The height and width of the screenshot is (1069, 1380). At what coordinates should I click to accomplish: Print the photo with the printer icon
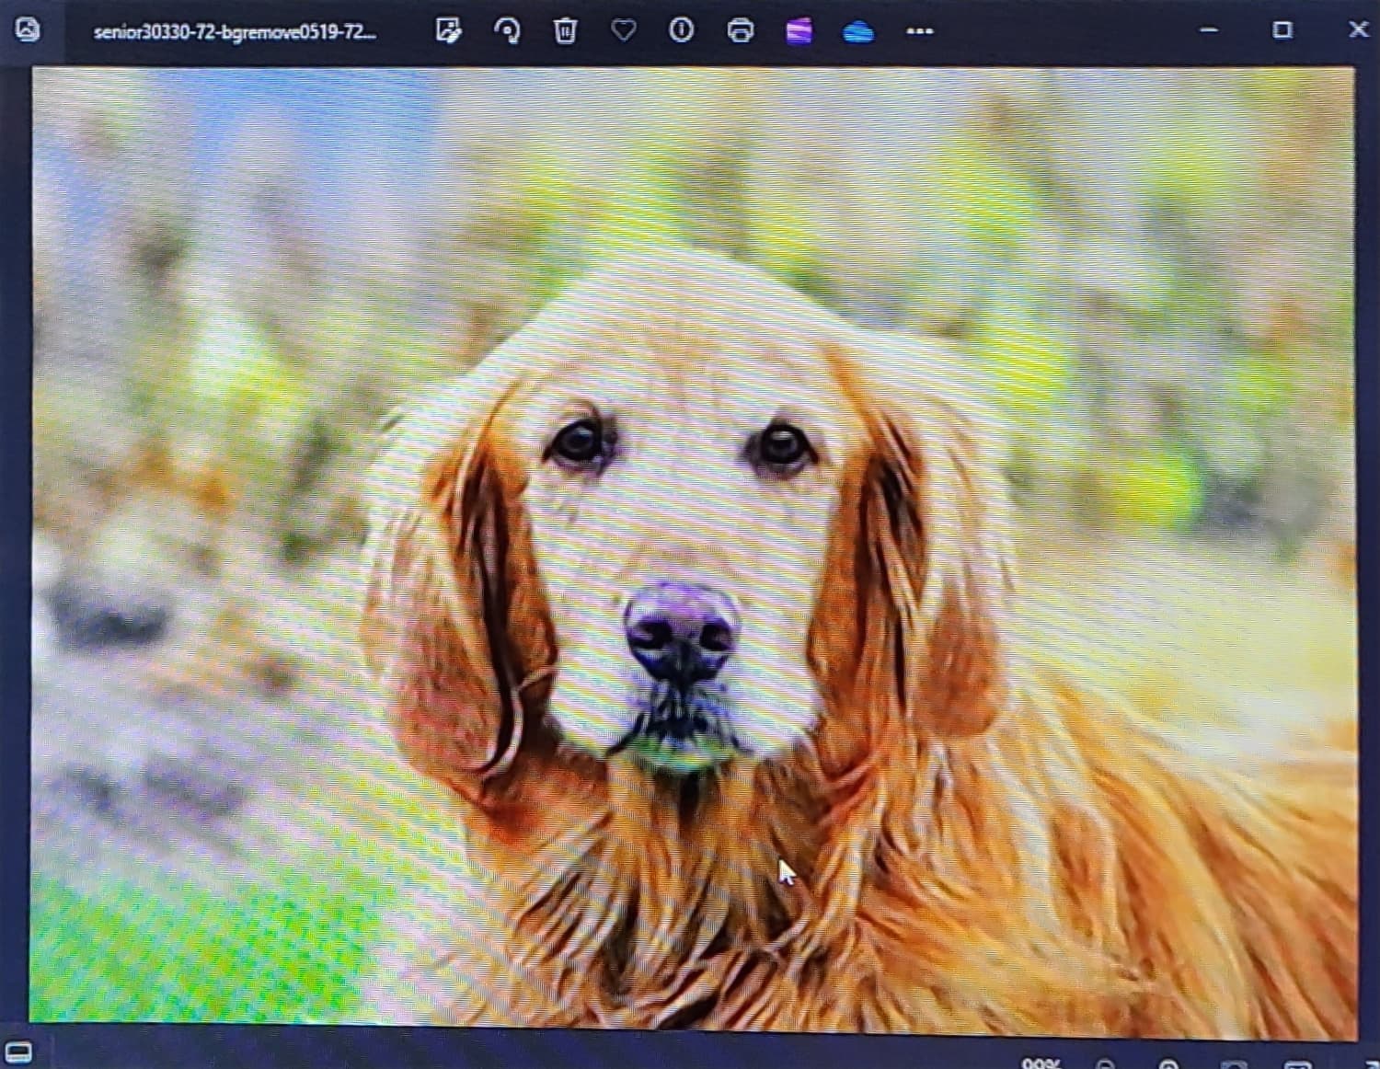tap(741, 30)
